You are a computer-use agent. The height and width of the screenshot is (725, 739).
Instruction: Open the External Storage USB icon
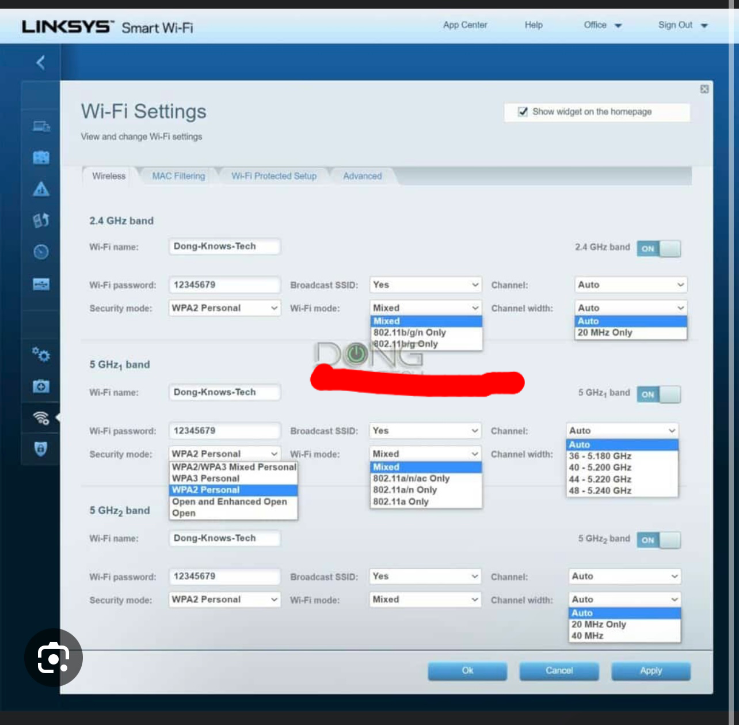41,284
